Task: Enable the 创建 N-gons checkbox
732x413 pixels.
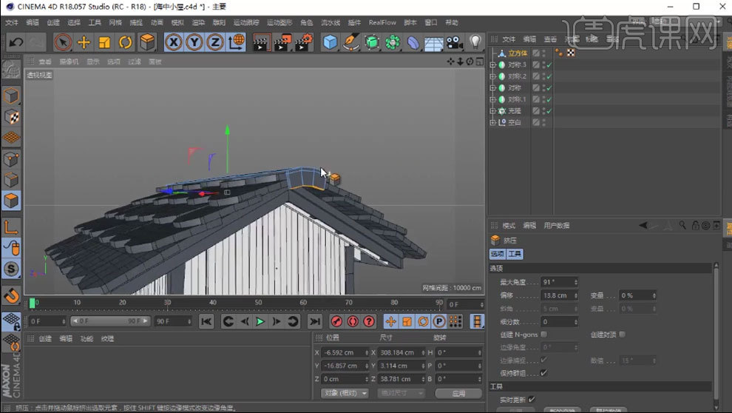Action: [x=543, y=335]
